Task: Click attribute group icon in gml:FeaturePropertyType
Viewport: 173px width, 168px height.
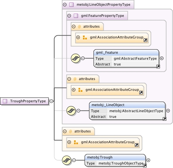Action: pyautogui.click(x=85, y=37)
